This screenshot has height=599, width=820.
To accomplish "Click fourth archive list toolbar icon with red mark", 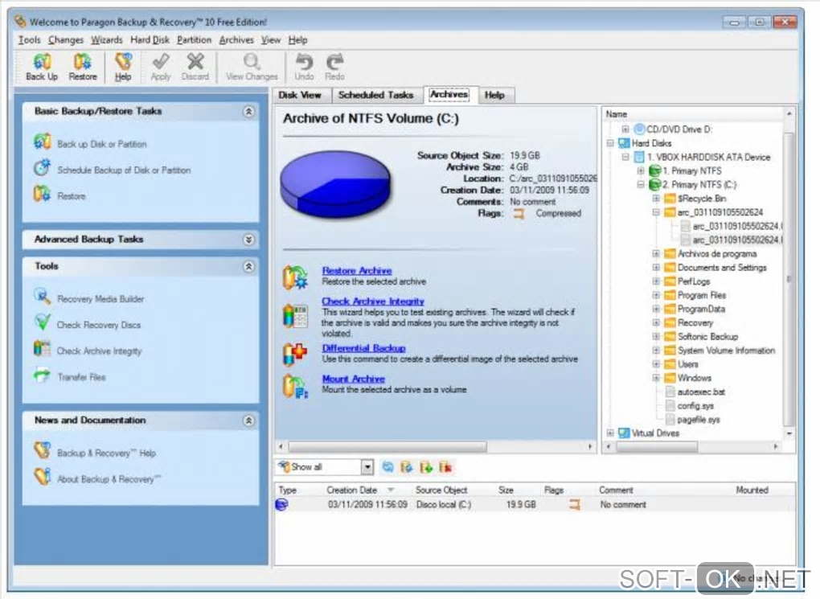I will (445, 467).
